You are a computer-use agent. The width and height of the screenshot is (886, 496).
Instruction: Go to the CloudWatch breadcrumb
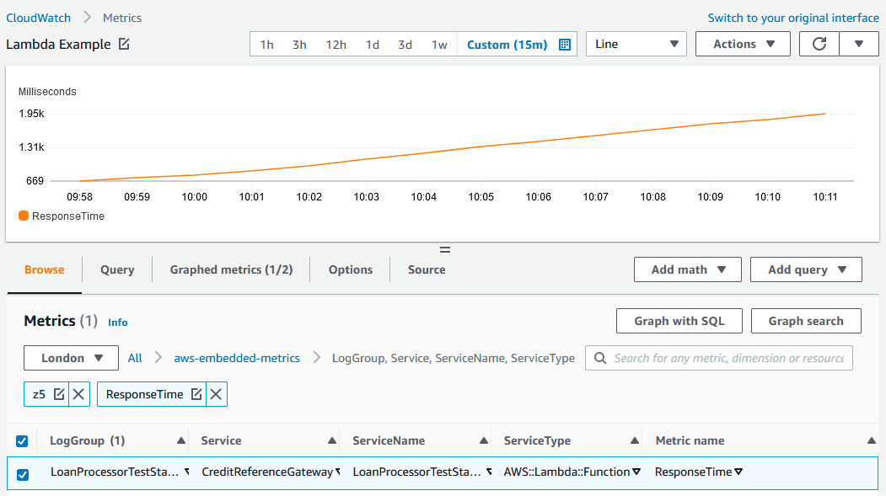(x=39, y=18)
